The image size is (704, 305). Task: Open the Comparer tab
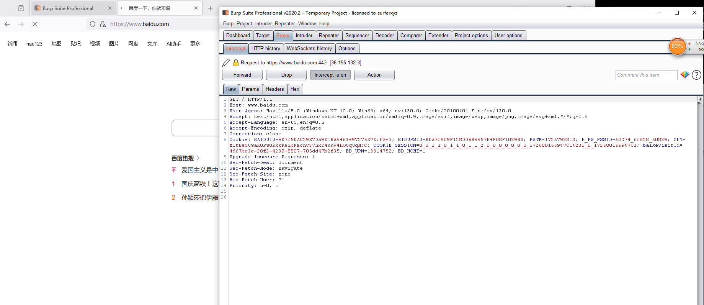tap(411, 35)
